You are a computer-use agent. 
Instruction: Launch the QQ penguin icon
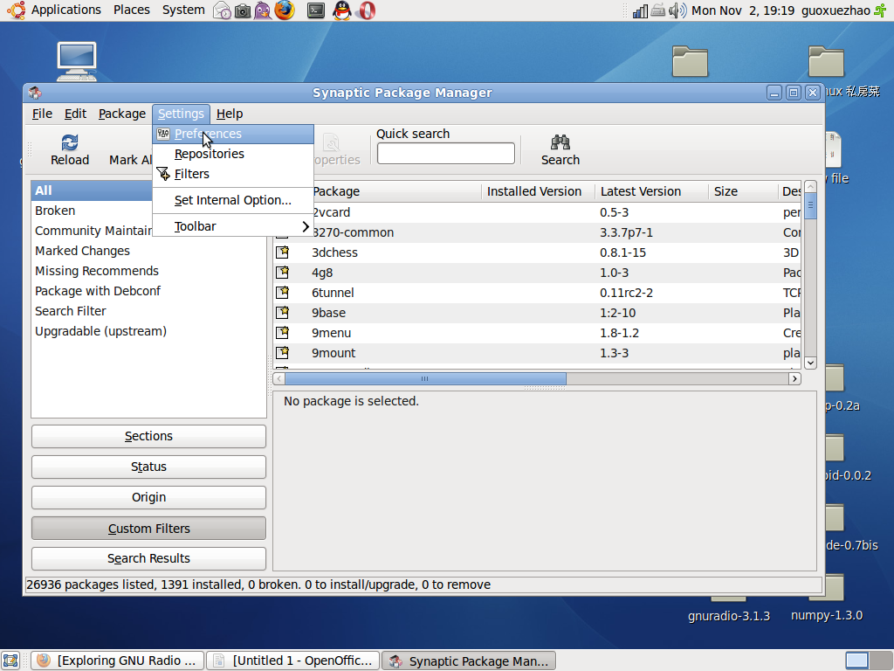[341, 10]
